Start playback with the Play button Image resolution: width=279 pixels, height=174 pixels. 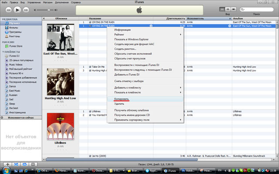coord(17,10)
